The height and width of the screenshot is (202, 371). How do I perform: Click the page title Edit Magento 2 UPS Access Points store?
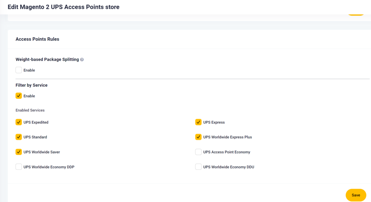[63, 7]
